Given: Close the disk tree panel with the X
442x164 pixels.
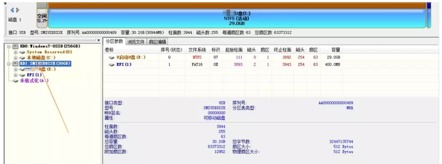Looking at the screenshot, I should pyautogui.click(x=98, y=40).
